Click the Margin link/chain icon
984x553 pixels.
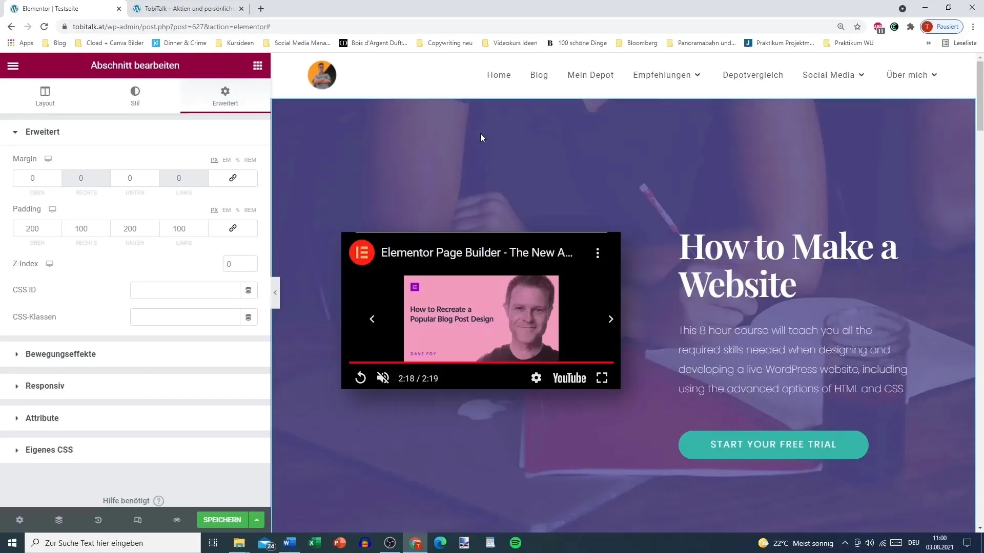coord(233,178)
